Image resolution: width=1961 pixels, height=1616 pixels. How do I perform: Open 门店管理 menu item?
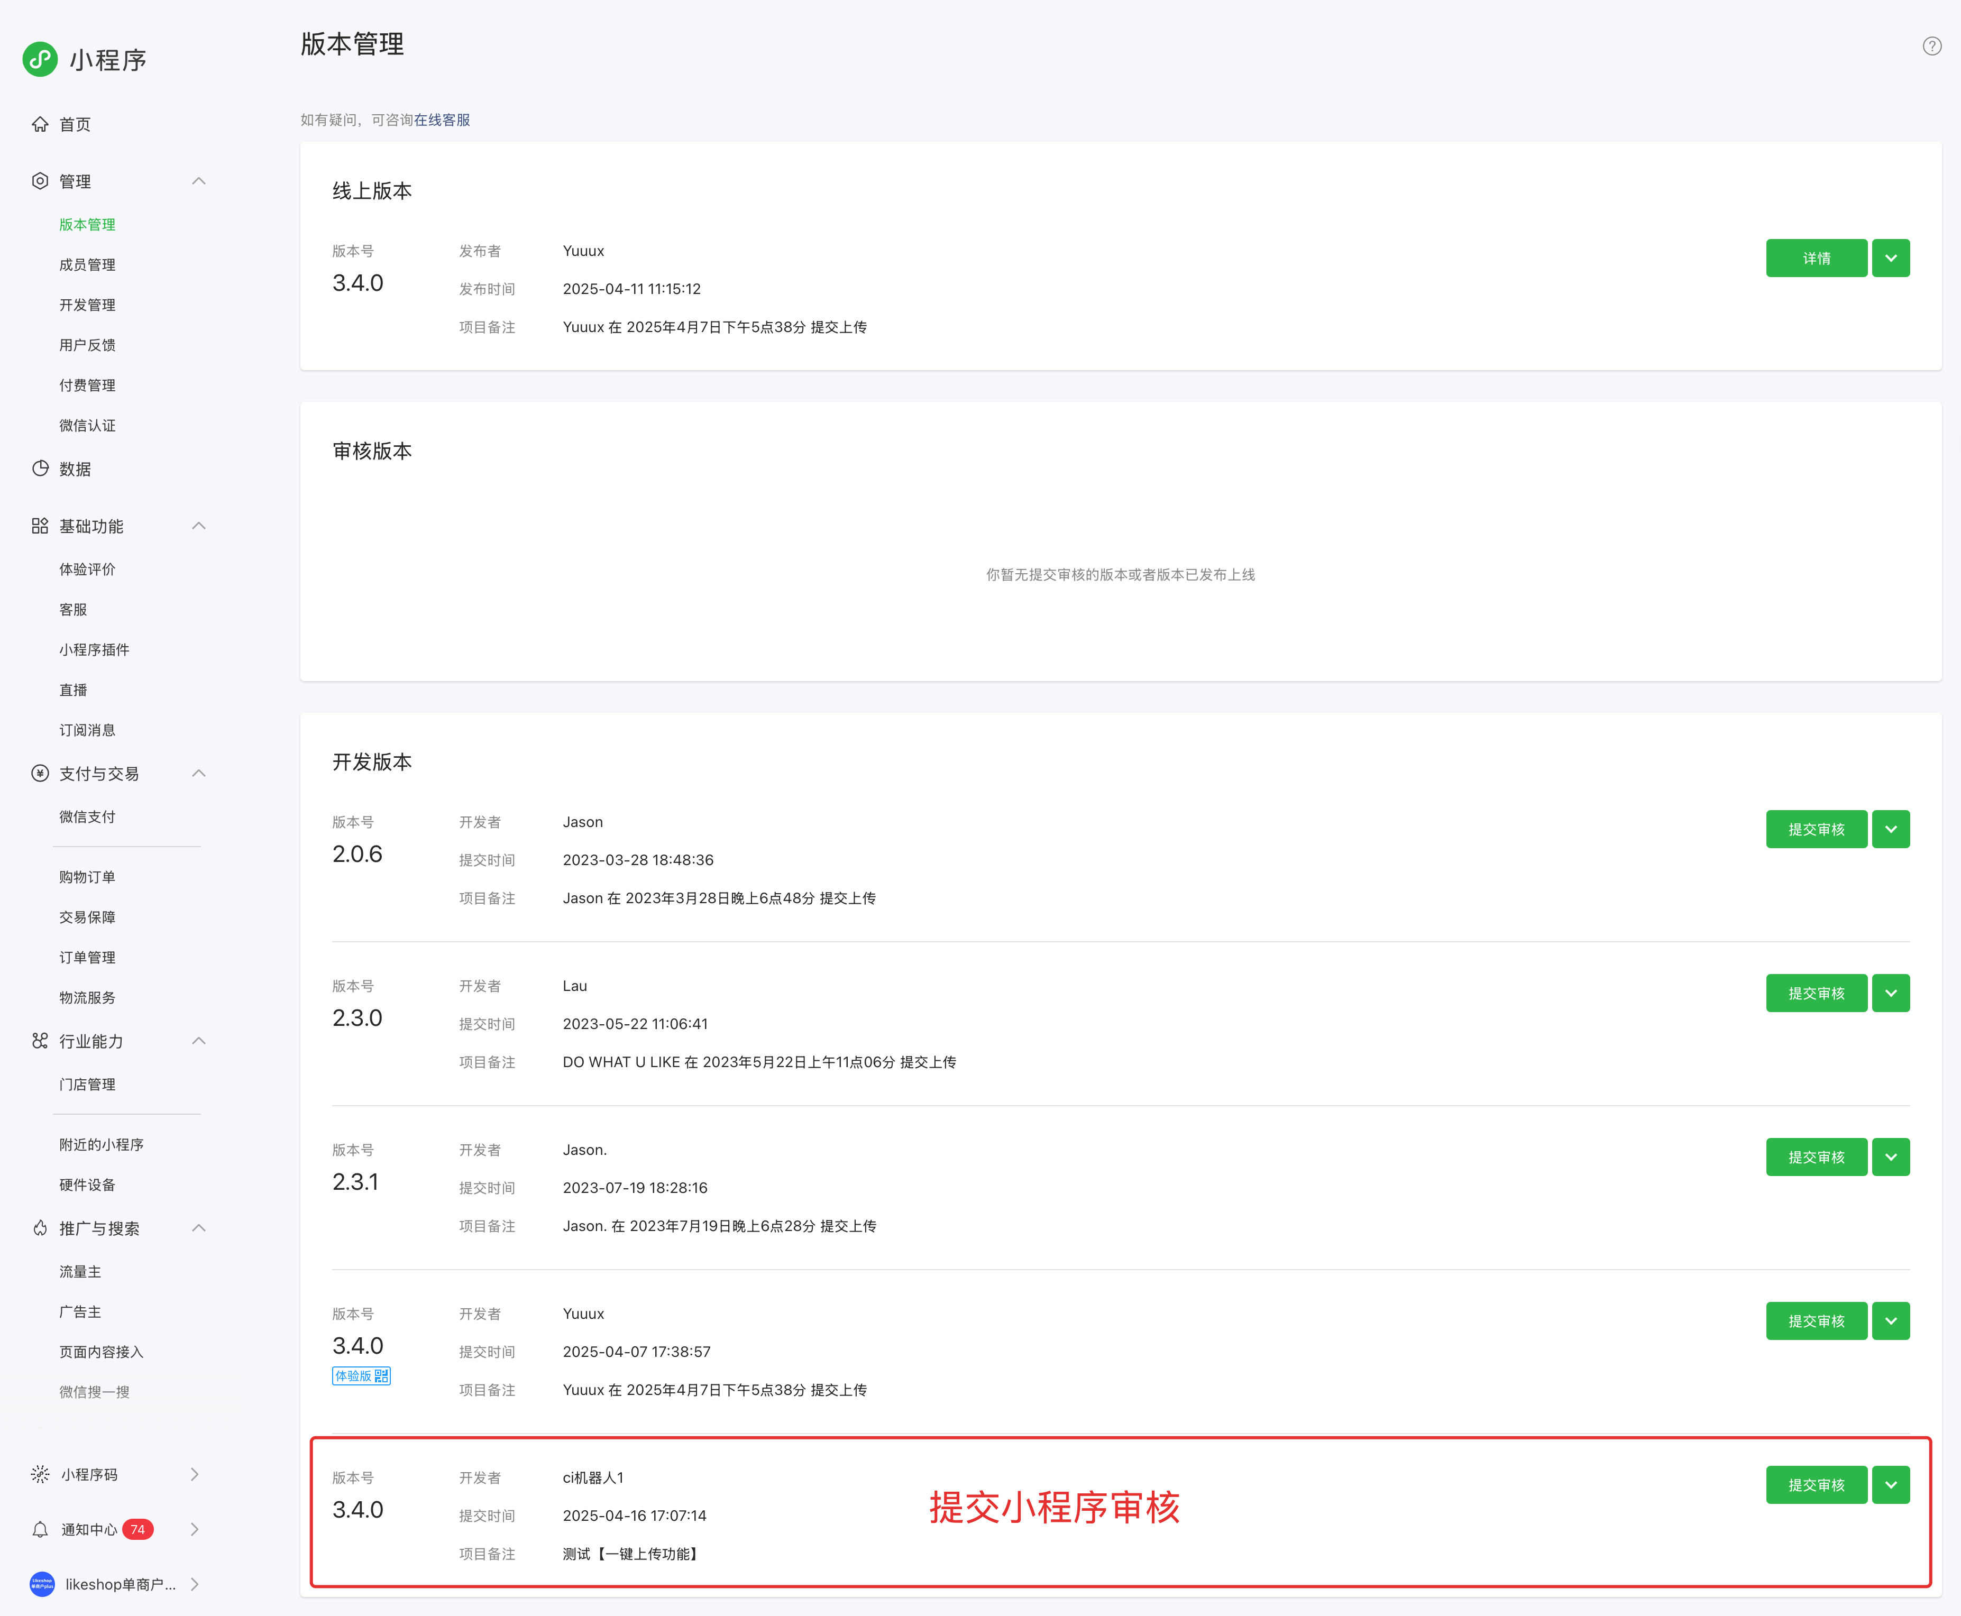pos(88,1084)
